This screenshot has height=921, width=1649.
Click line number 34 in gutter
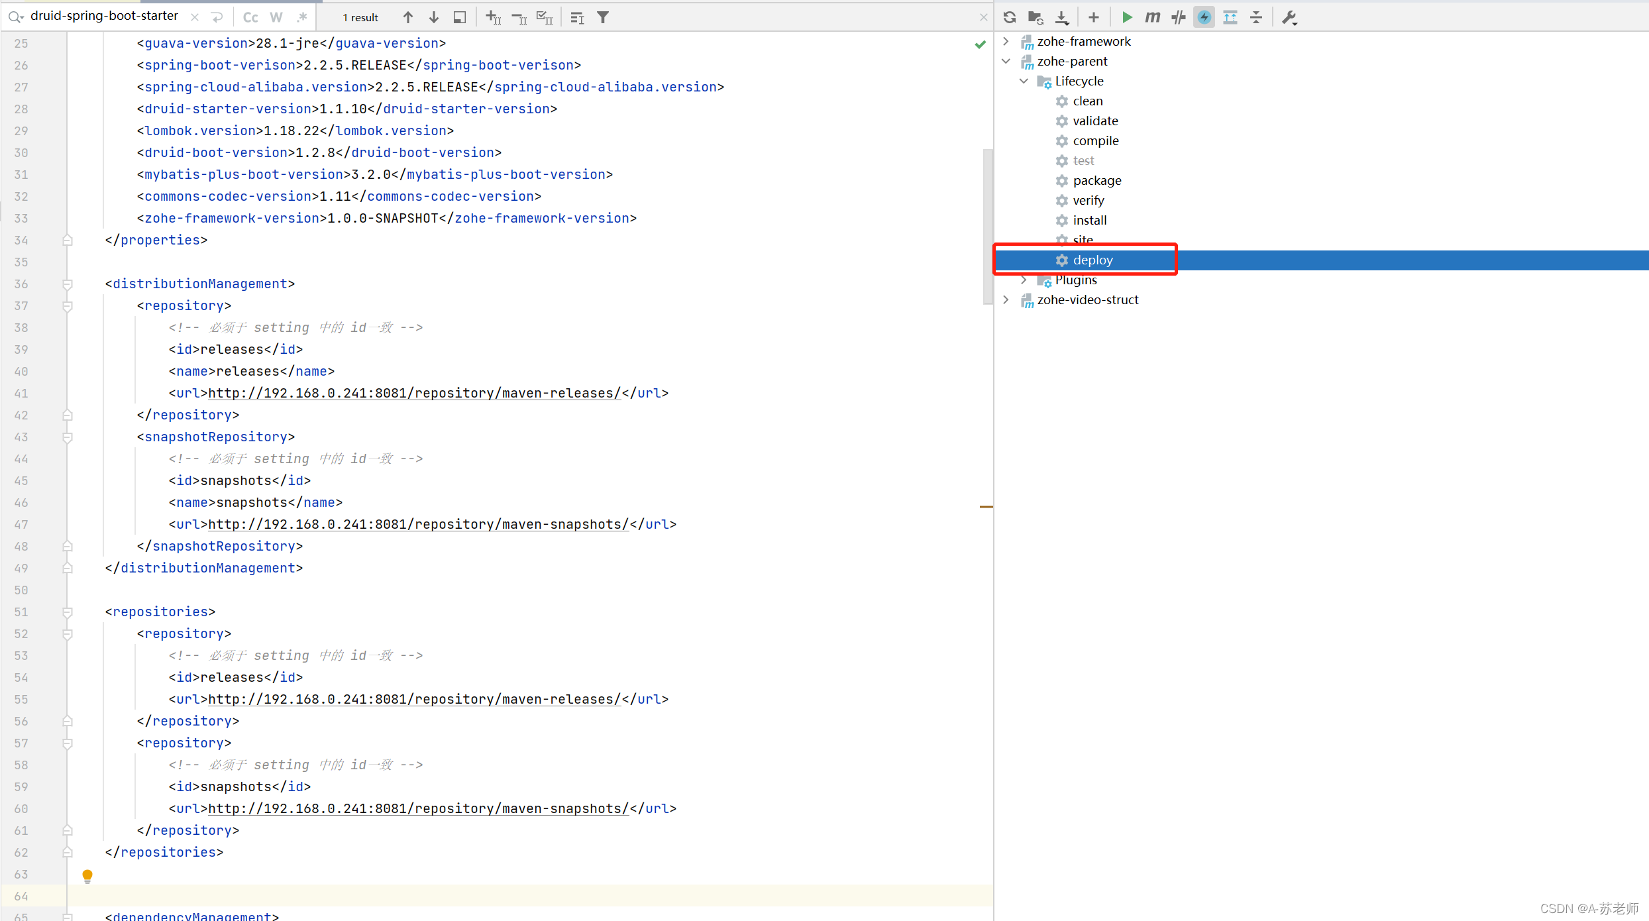21,240
